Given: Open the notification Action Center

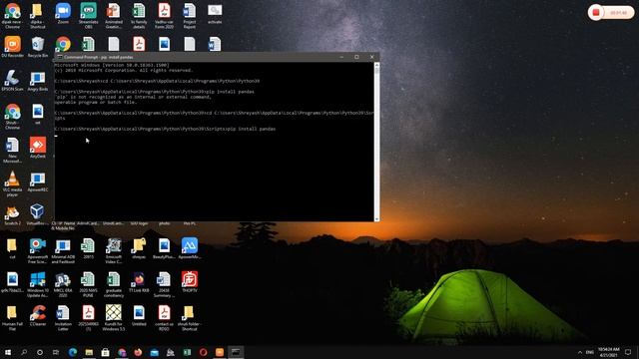Looking at the screenshot, I should point(628,352).
